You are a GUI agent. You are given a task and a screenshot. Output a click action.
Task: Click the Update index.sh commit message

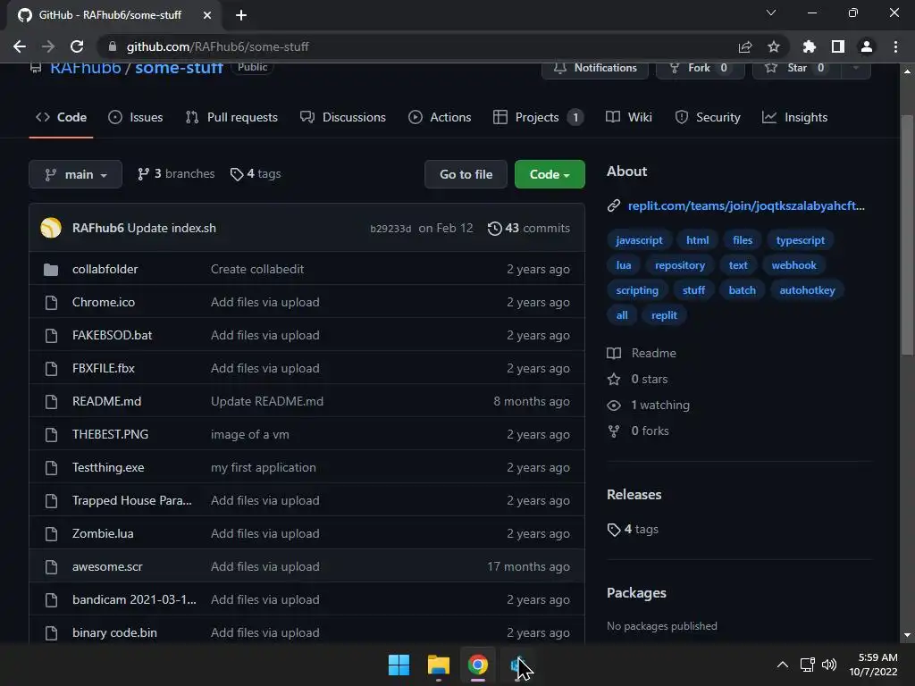[172, 228]
